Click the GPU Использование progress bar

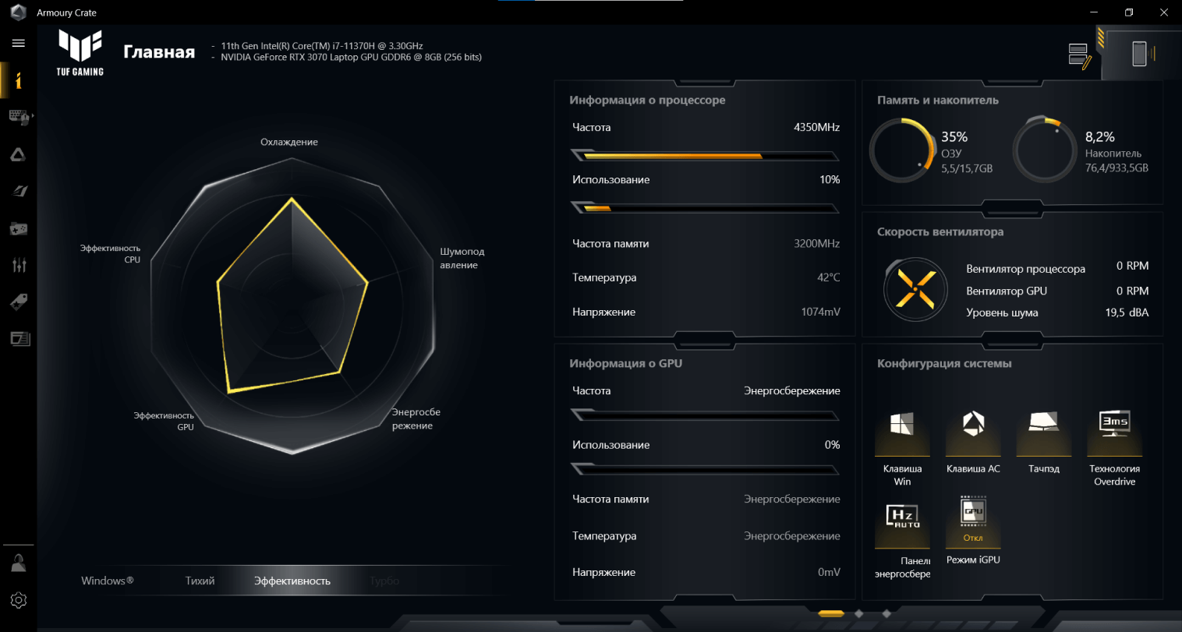pyautogui.click(x=705, y=470)
